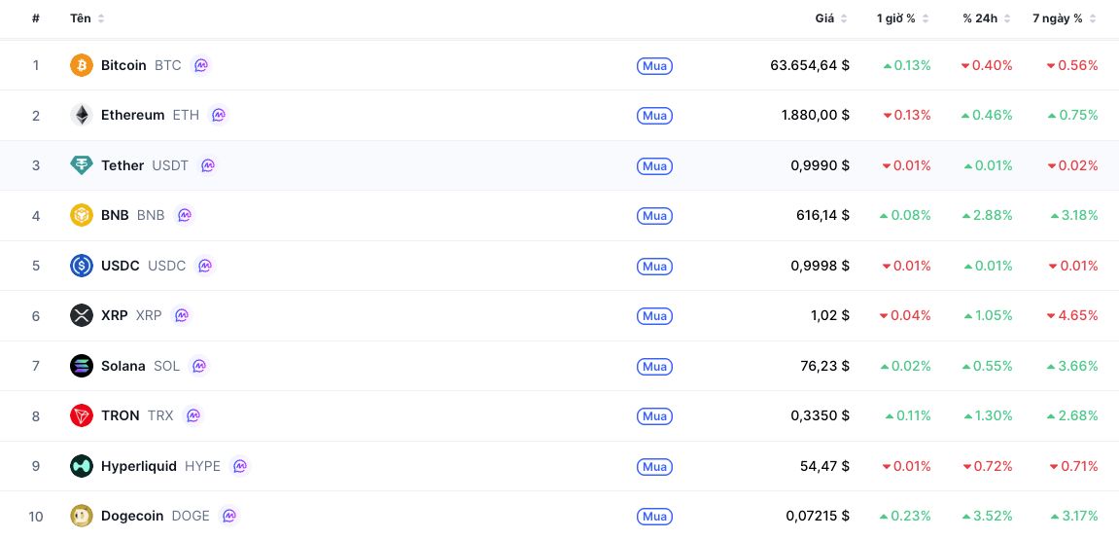Sort table by # rank column
Viewport: 1119px width, 539px height.
point(36,18)
